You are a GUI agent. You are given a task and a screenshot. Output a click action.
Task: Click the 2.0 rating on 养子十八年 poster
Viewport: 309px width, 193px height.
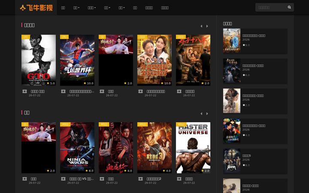pyautogui.click(x=205, y=83)
